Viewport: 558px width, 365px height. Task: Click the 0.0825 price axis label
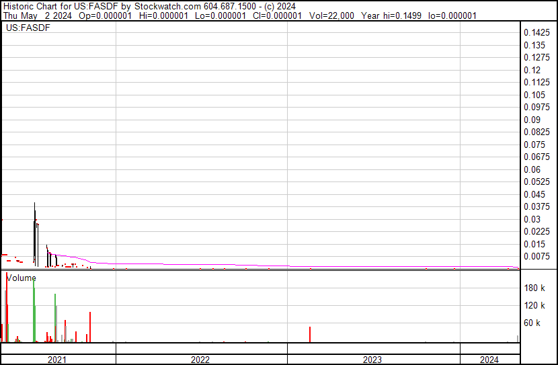coord(536,132)
